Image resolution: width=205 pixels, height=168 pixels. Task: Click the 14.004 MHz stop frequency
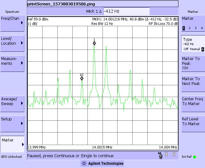[168, 148]
